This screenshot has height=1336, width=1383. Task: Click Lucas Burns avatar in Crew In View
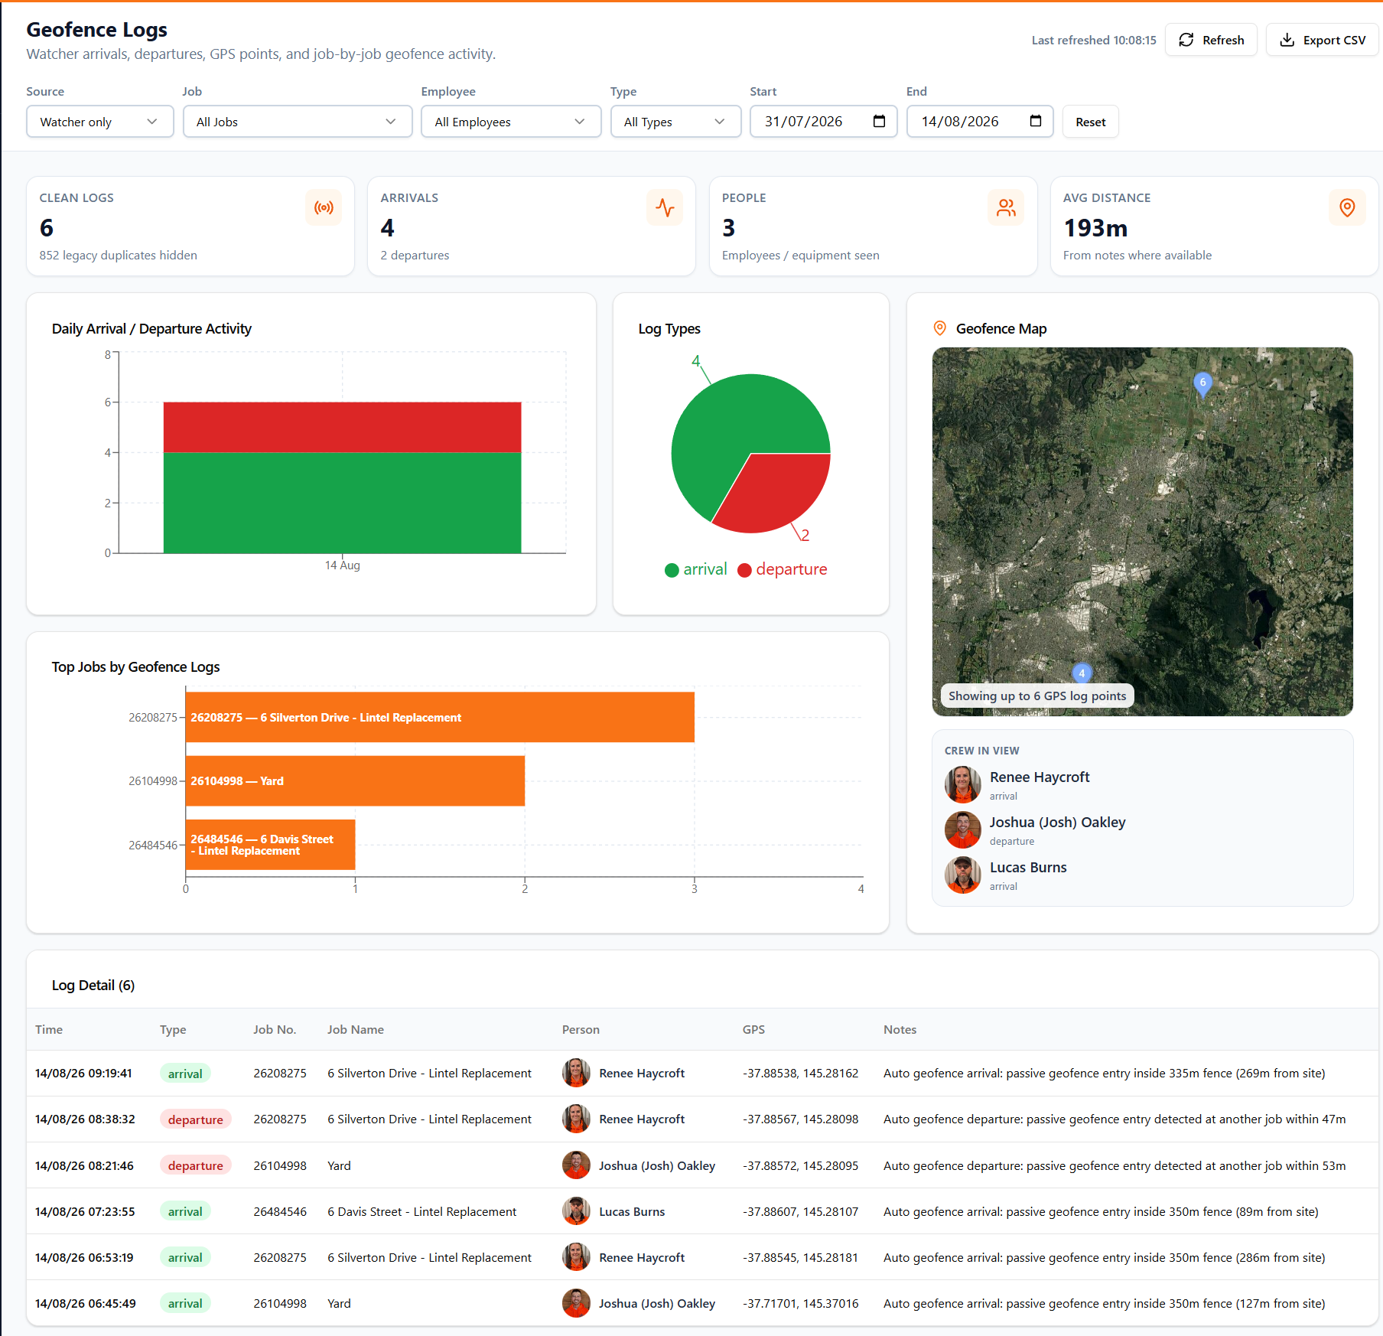coord(963,875)
